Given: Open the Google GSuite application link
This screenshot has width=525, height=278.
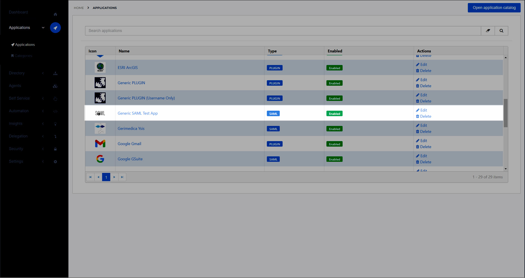Looking at the screenshot, I should (x=130, y=159).
